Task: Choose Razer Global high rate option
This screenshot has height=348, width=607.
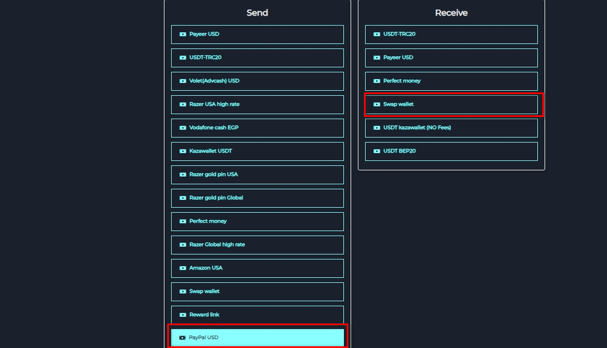Action: [x=257, y=244]
